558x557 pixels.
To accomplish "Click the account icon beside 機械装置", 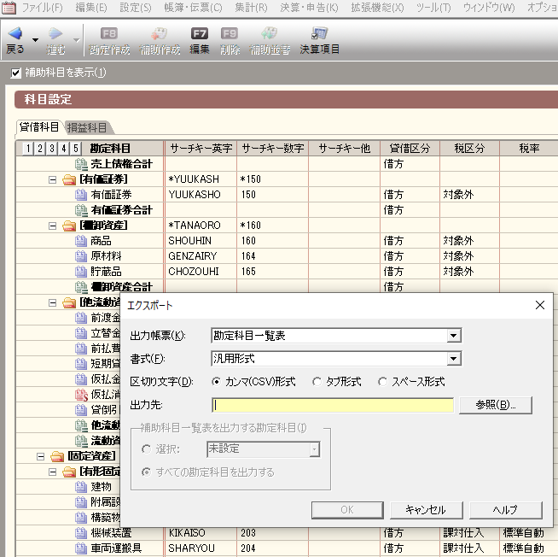I will pyautogui.click(x=81, y=533).
